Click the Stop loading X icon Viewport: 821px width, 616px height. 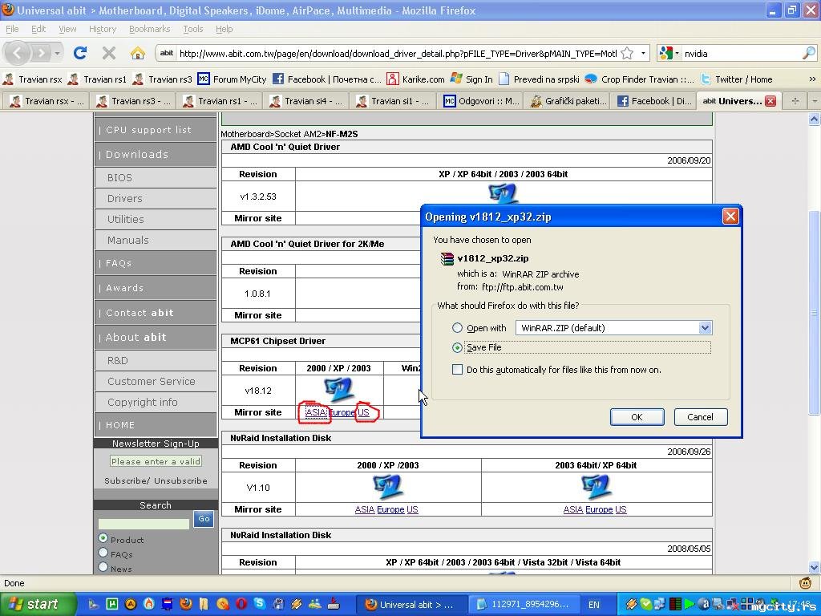(109, 53)
